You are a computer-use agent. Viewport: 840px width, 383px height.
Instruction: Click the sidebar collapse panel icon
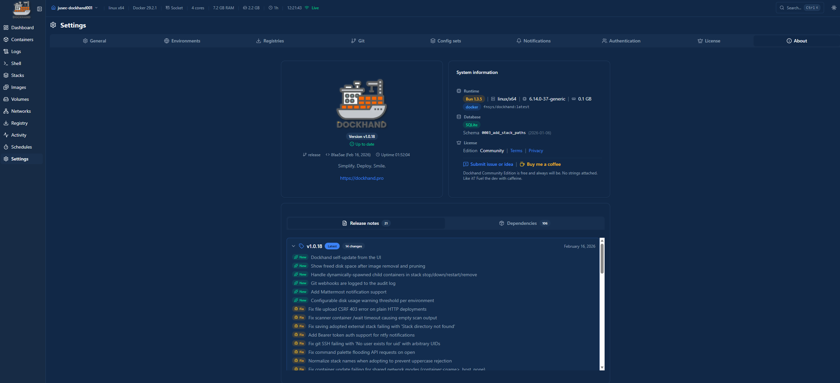pos(40,9)
